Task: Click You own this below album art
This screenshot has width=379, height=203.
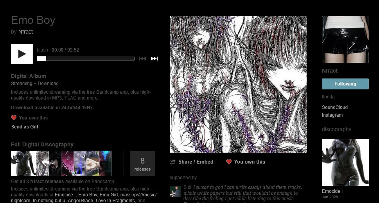Action: tap(250, 162)
